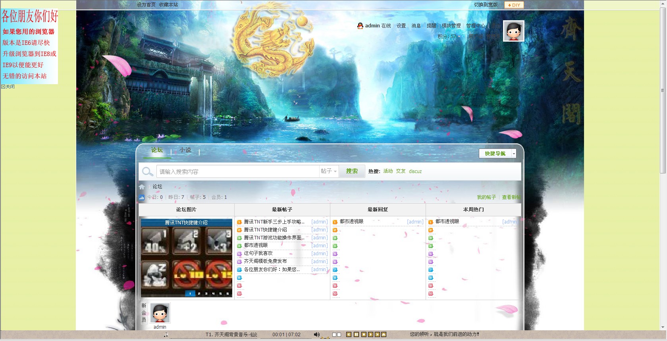667x341 pixels.
Task: Click 论坛 breadcrumb link
Action: (x=157, y=187)
